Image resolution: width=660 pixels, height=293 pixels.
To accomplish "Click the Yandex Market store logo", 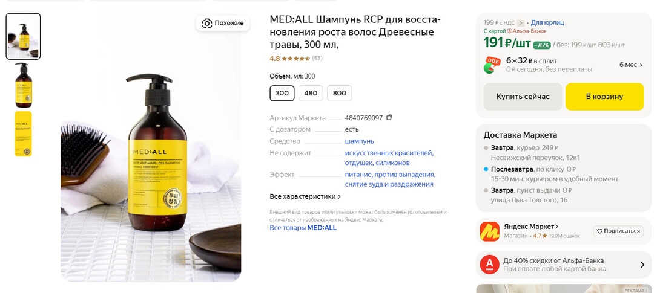I will (489, 231).
